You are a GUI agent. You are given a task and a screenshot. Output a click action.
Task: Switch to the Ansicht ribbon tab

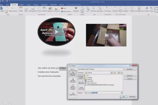coord(62,5)
